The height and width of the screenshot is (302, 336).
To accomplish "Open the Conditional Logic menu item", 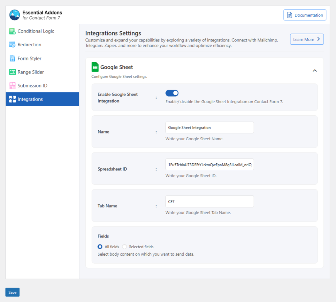I will [x=42, y=31].
